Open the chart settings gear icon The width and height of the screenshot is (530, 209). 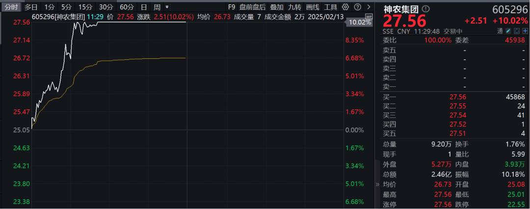(x=345, y=7)
